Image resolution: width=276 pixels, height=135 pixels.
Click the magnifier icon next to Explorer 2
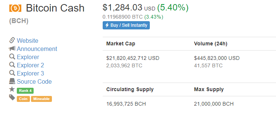(x=12, y=65)
